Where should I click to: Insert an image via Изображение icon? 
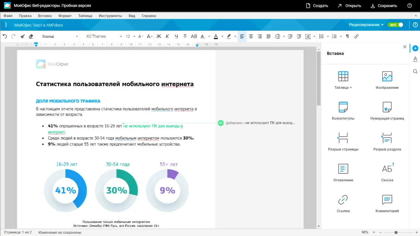[x=387, y=77]
